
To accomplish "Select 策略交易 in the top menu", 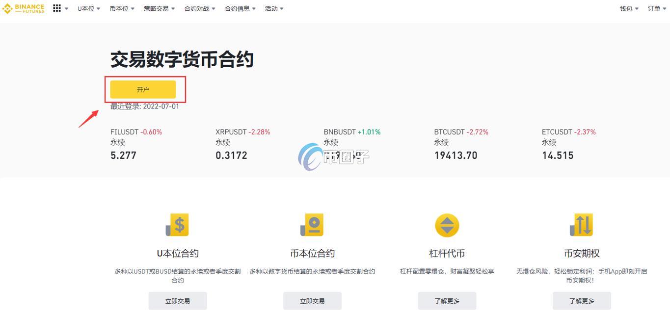I will click(158, 8).
